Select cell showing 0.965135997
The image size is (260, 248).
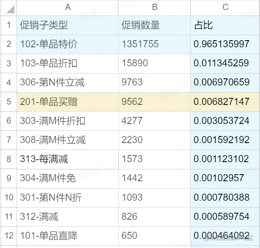[x=225, y=44]
